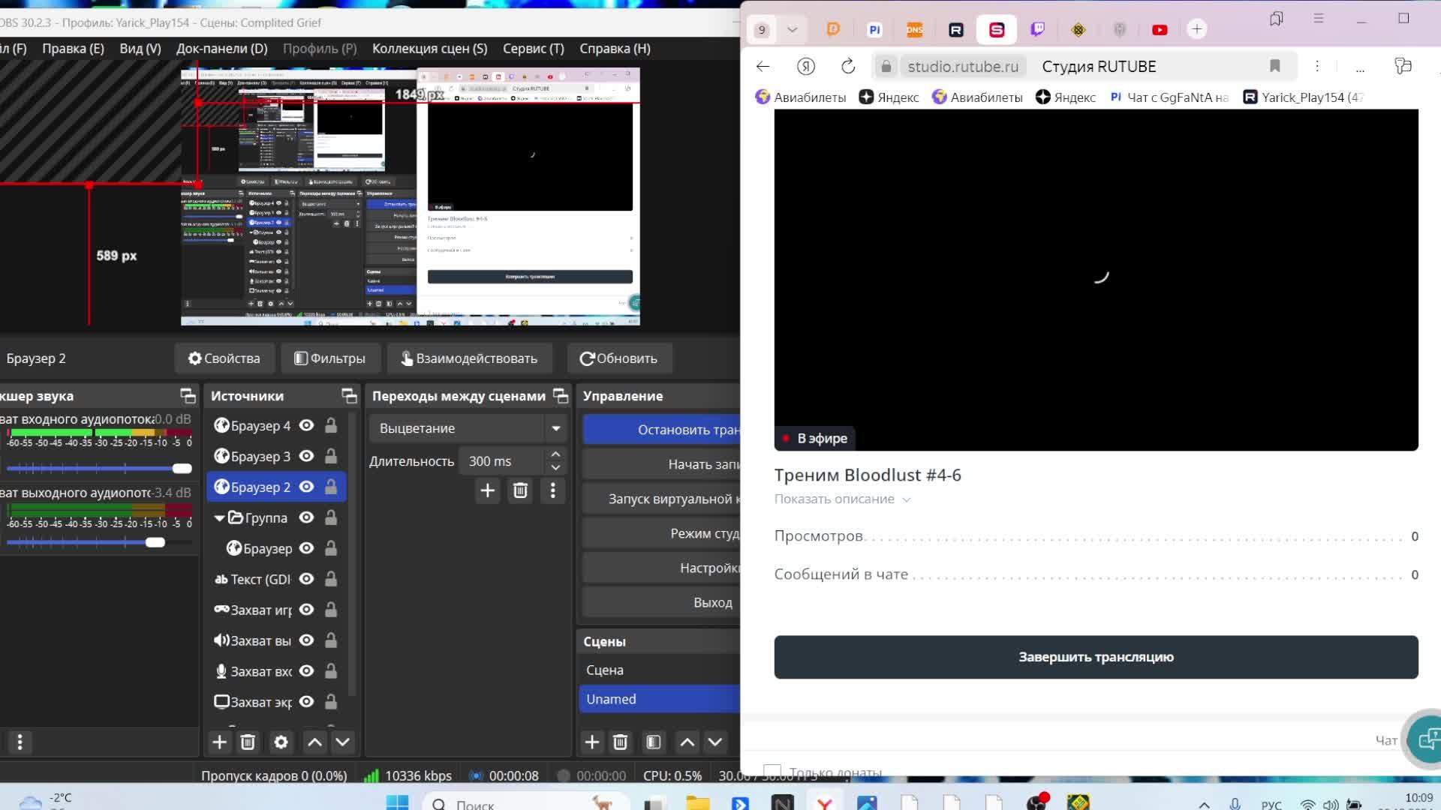Lock the Браузер 3 source
The image size is (1441, 810).
[x=331, y=456]
